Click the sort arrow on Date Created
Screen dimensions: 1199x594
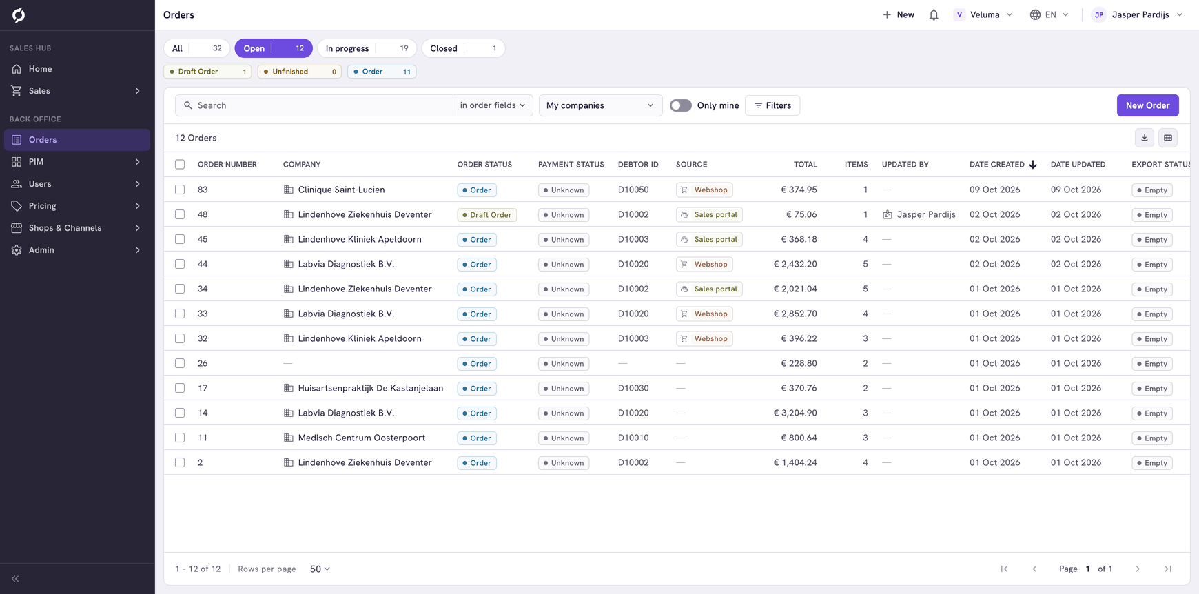click(x=1033, y=165)
